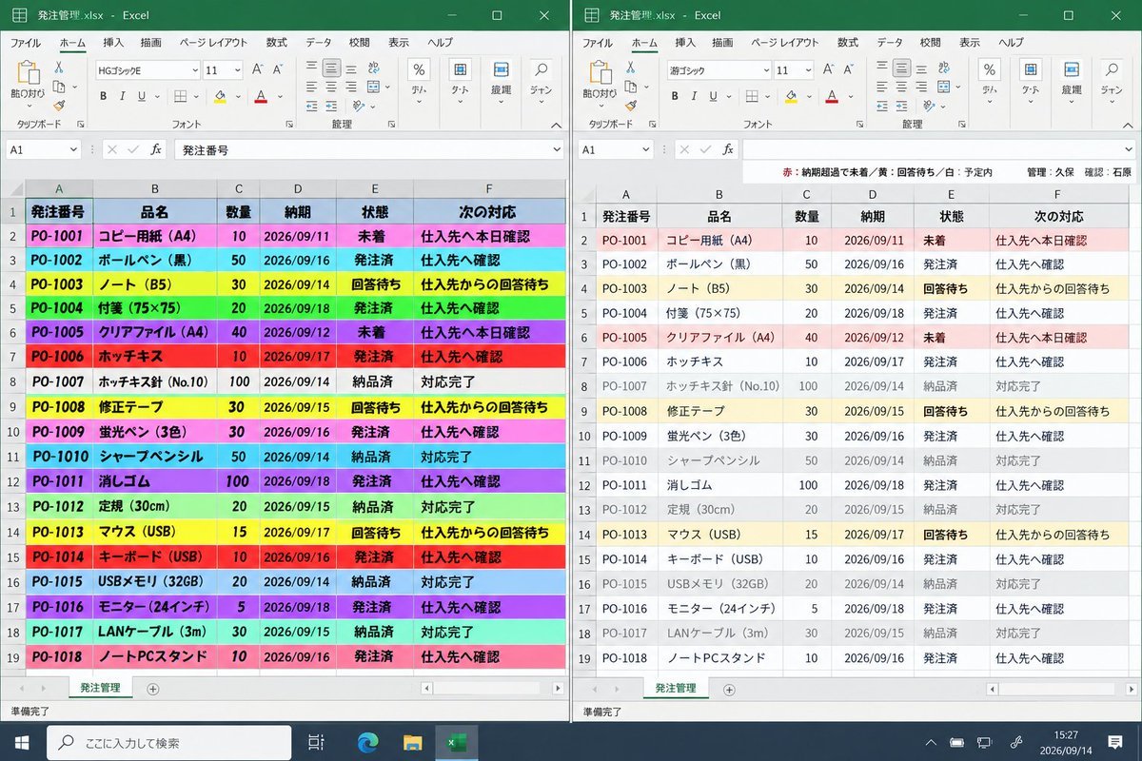Apply yellow fill color in left window
The image size is (1142, 761).
click(220, 96)
